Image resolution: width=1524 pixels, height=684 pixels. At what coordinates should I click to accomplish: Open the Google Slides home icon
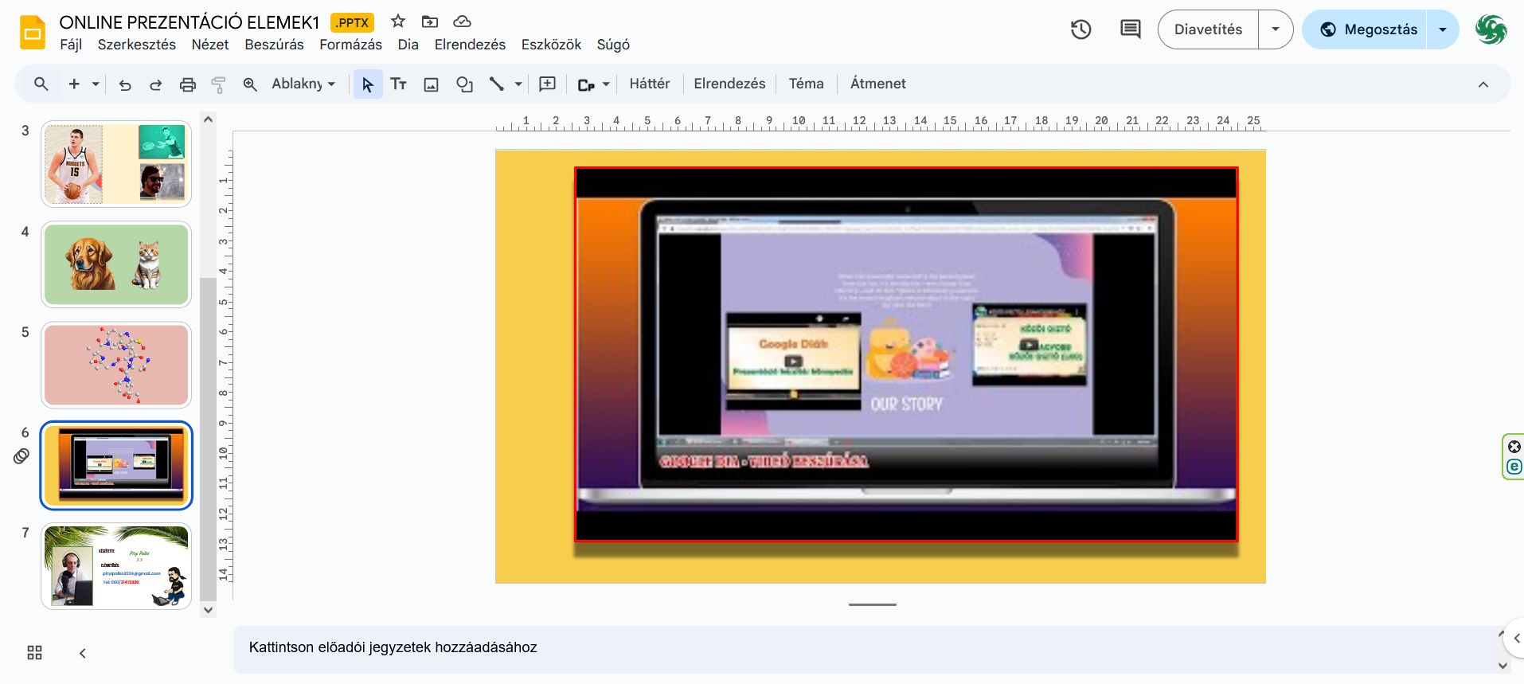(33, 32)
